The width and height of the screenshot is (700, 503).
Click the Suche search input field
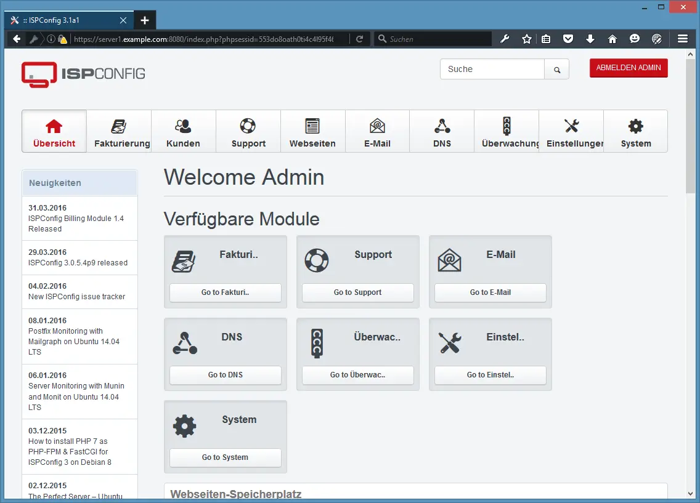492,69
